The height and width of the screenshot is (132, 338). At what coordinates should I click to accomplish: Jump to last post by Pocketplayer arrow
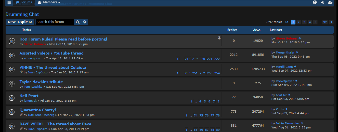coord(296,81)
